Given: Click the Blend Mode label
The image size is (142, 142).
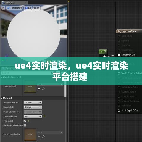Looking at the screenshot, I should pos(9,107).
